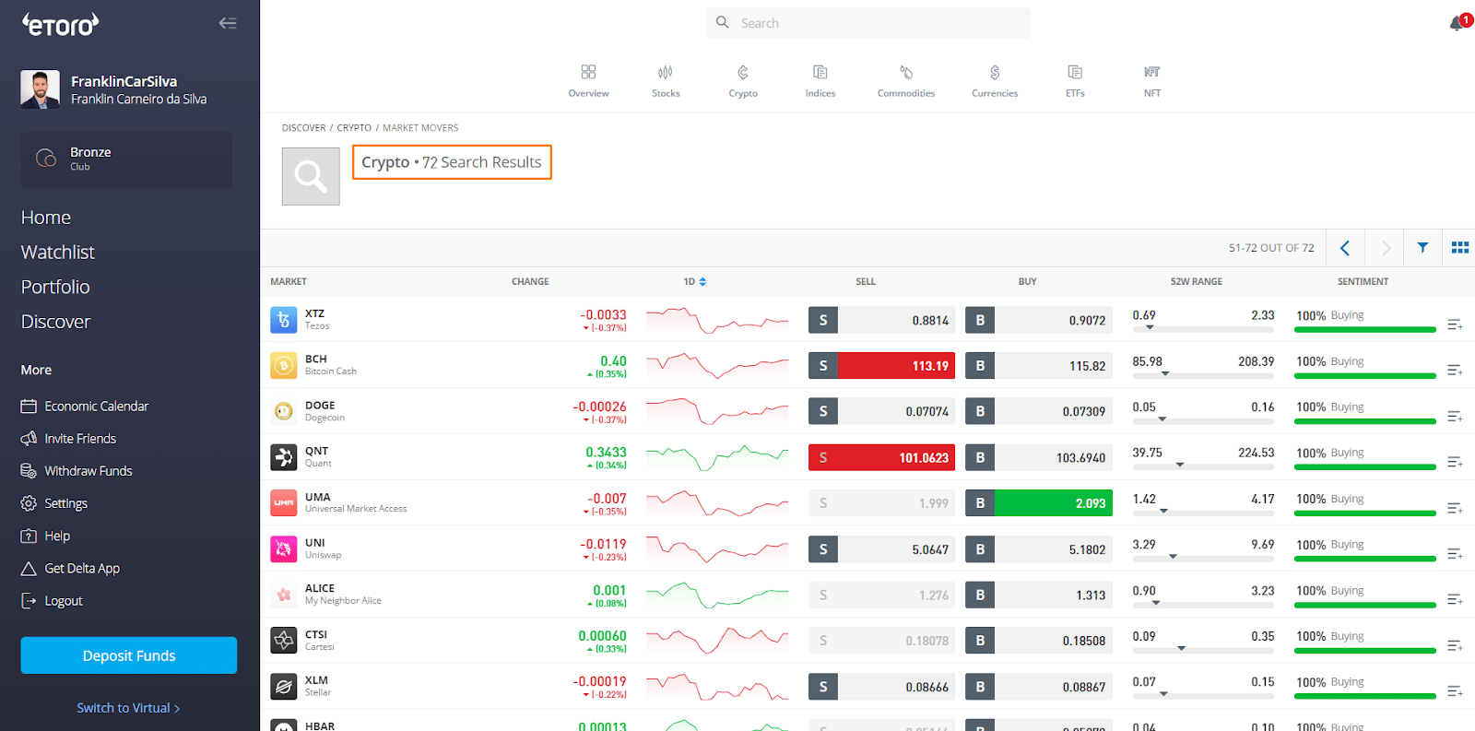
Task: Open Stocks tab
Action: (x=666, y=81)
